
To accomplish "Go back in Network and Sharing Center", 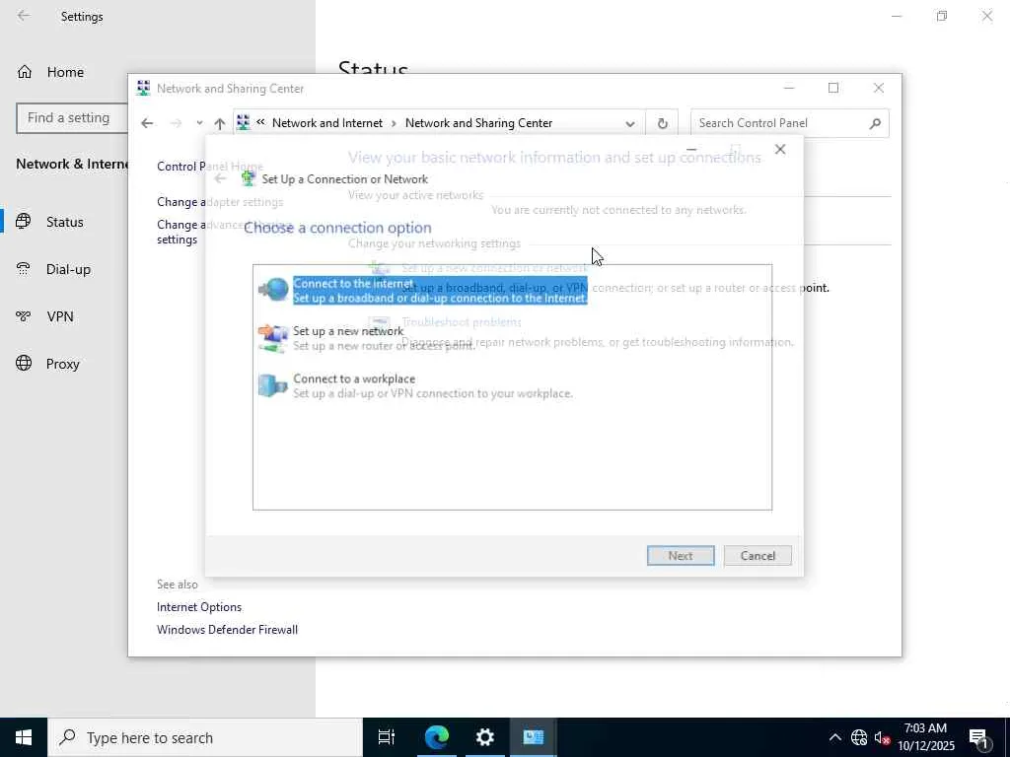I will (147, 123).
